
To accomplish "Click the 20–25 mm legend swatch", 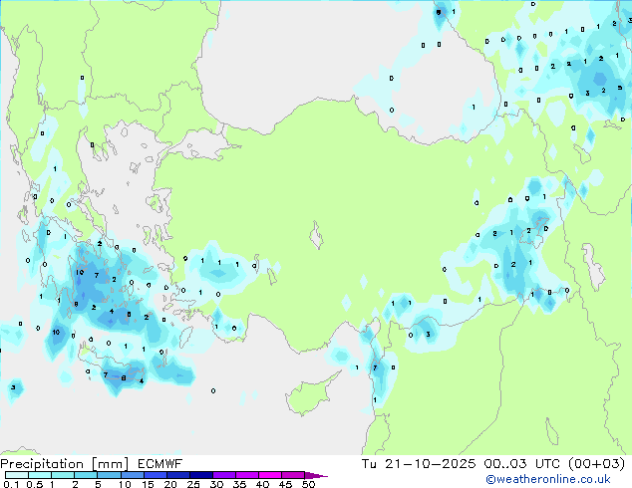I will point(177,475).
